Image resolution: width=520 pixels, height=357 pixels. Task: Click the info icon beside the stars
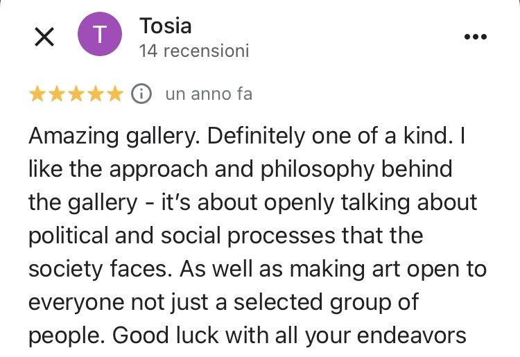(x=141, y=94)
